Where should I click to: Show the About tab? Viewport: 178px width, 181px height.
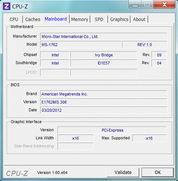pos(139,20)
